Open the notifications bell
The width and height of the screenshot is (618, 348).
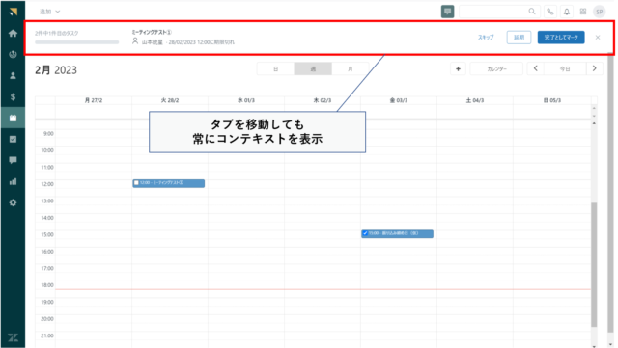pyautogui.click(x=567, y=12)
